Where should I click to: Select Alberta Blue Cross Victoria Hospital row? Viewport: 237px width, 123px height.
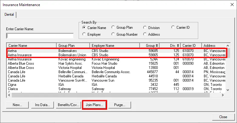tap(117, 68)
